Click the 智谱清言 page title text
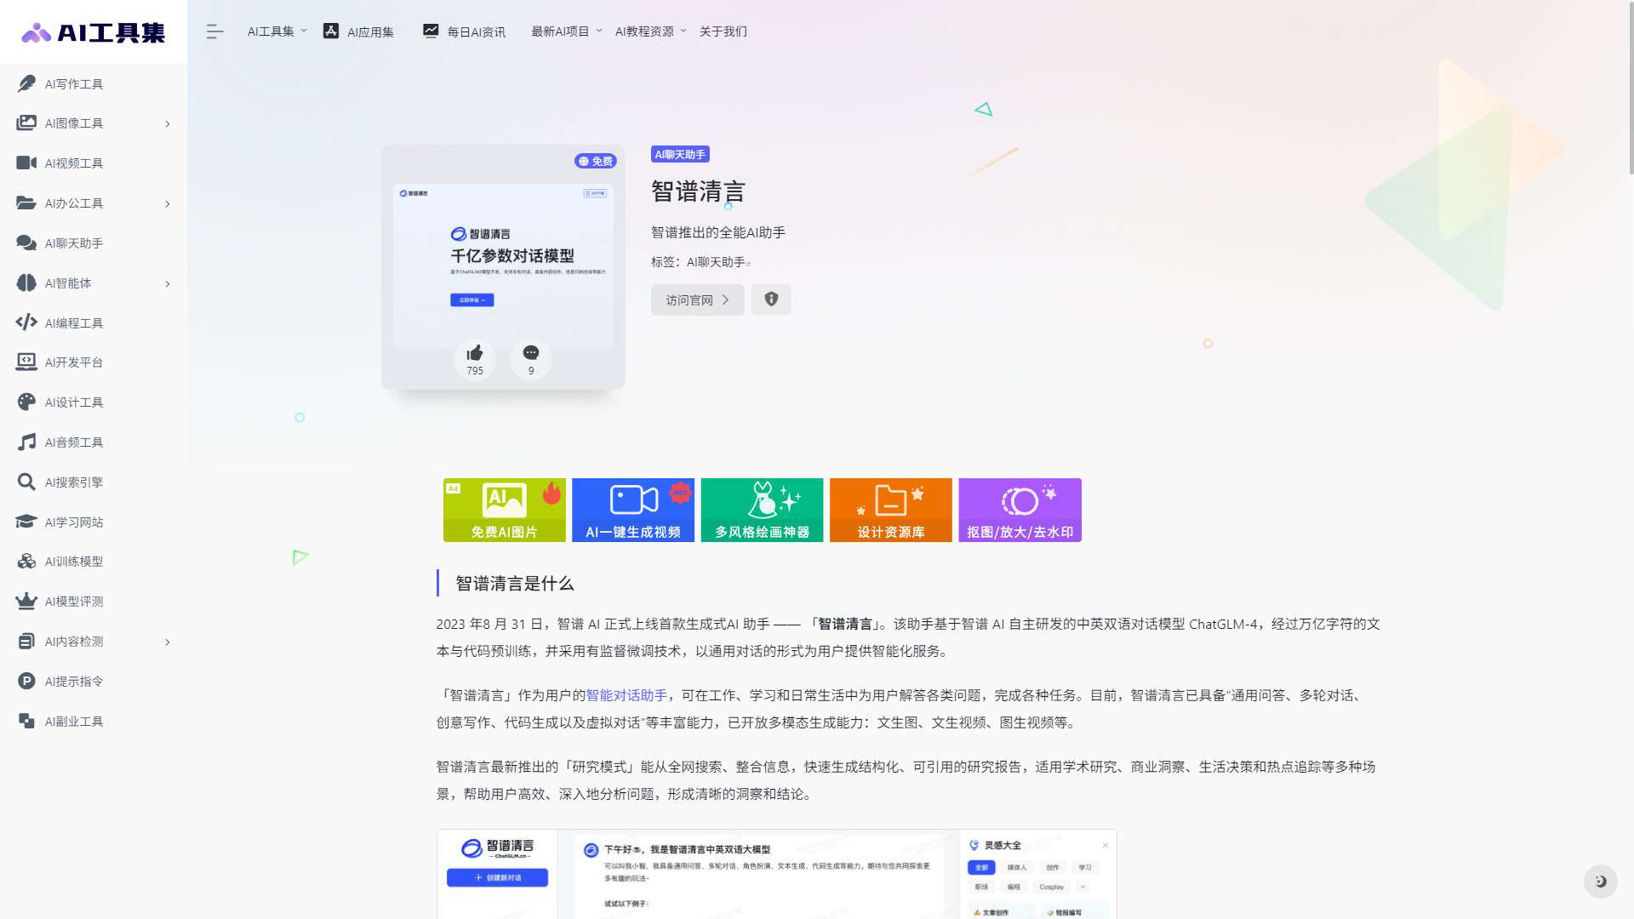The width and height of the screenshot is (1634, 919). tap(698, 191)
